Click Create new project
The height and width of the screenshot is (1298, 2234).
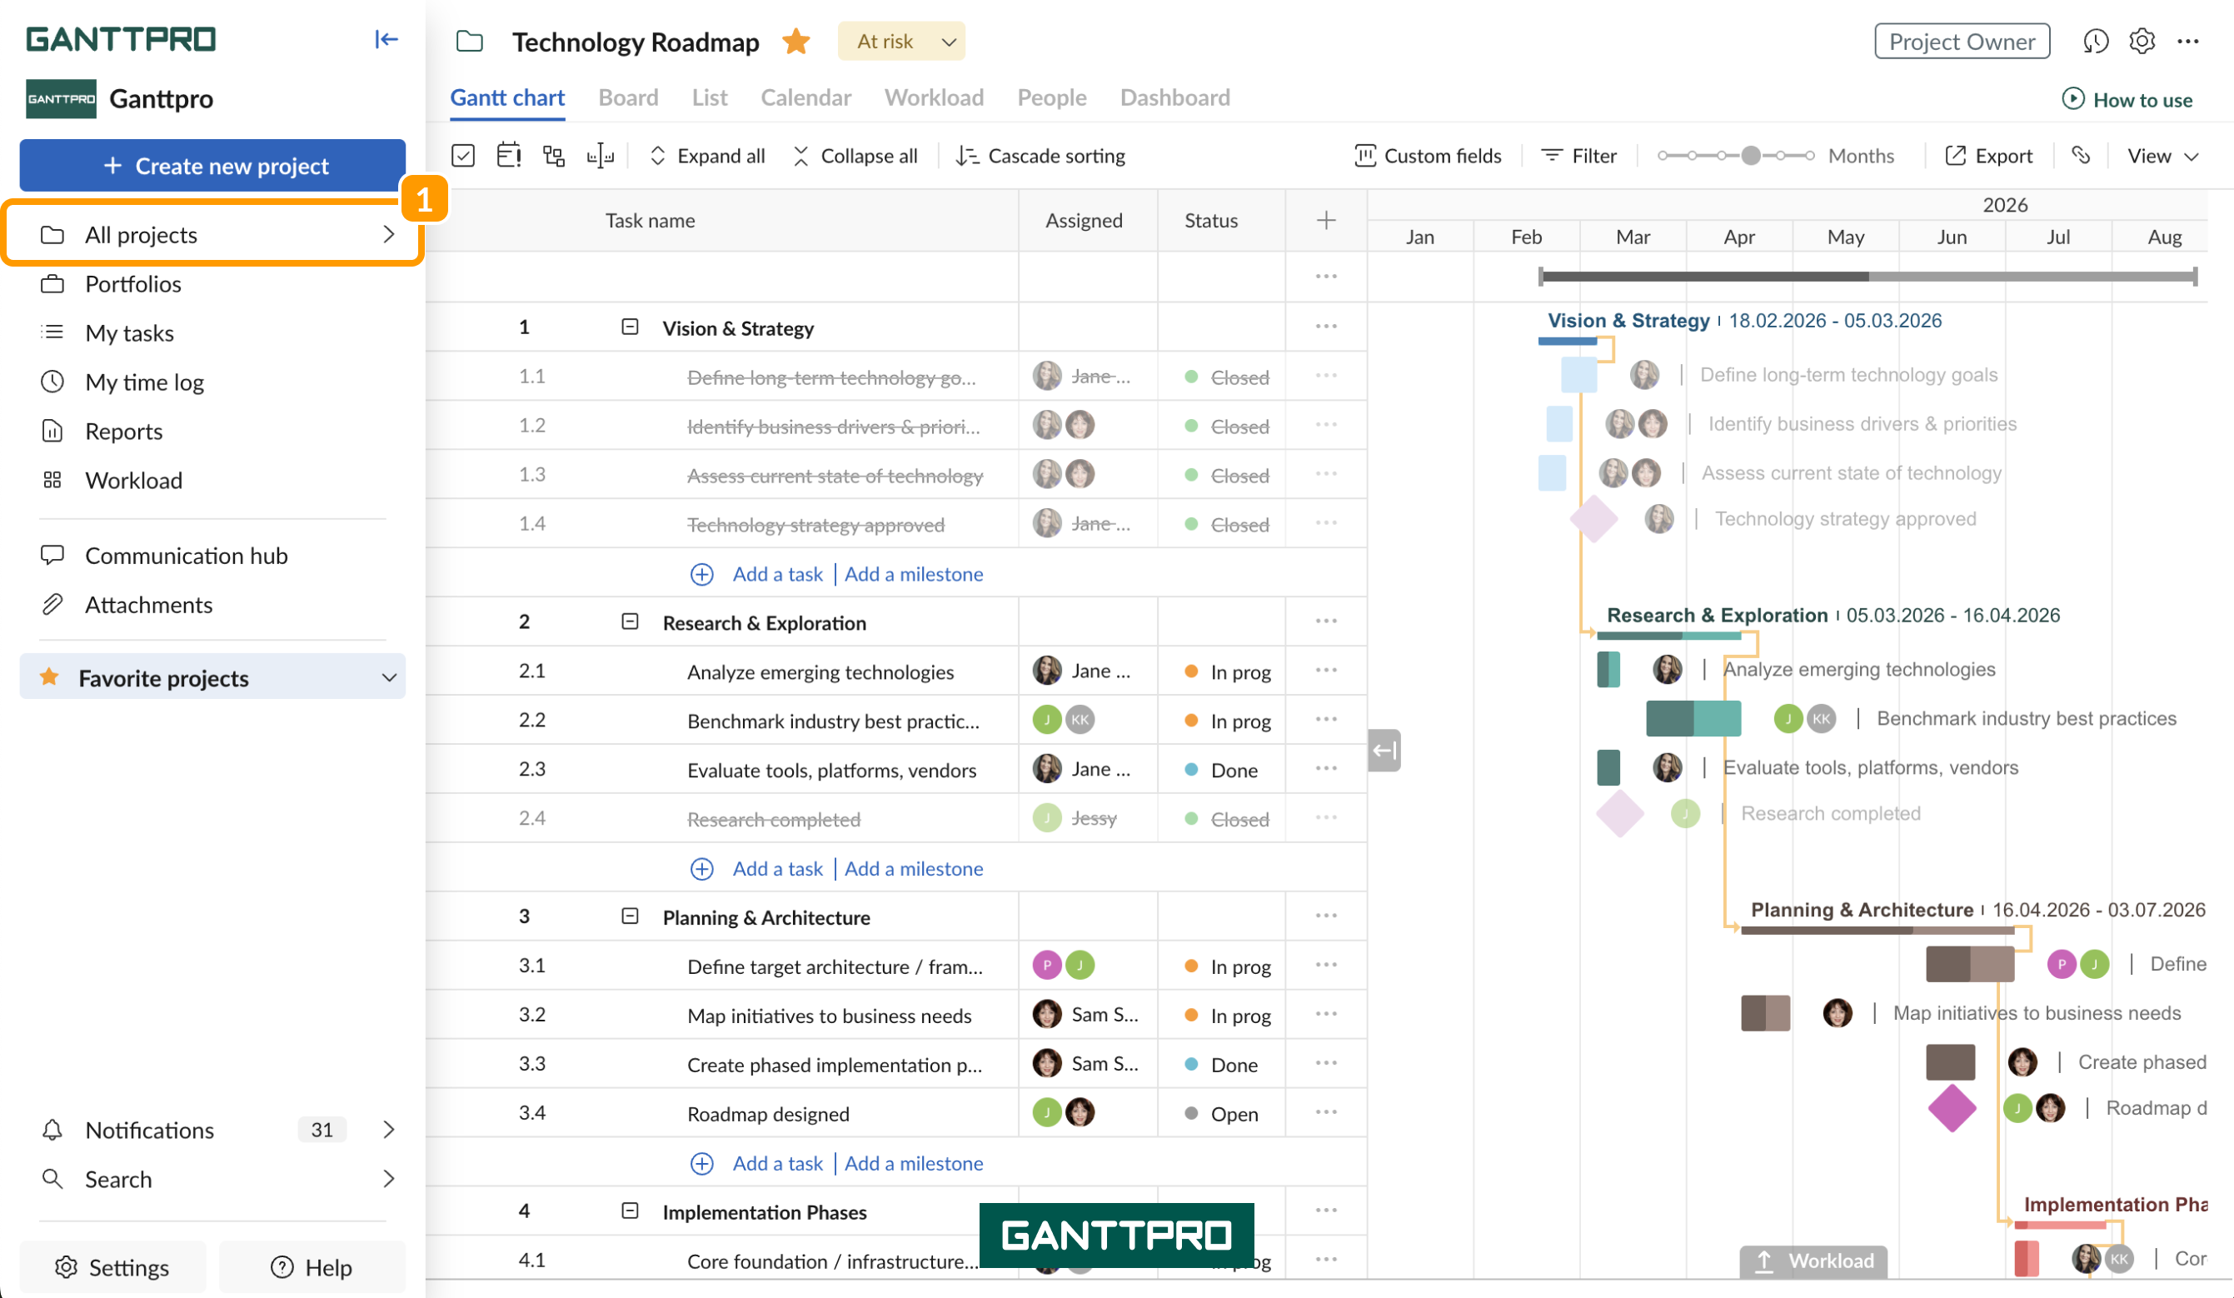point(212,165)
